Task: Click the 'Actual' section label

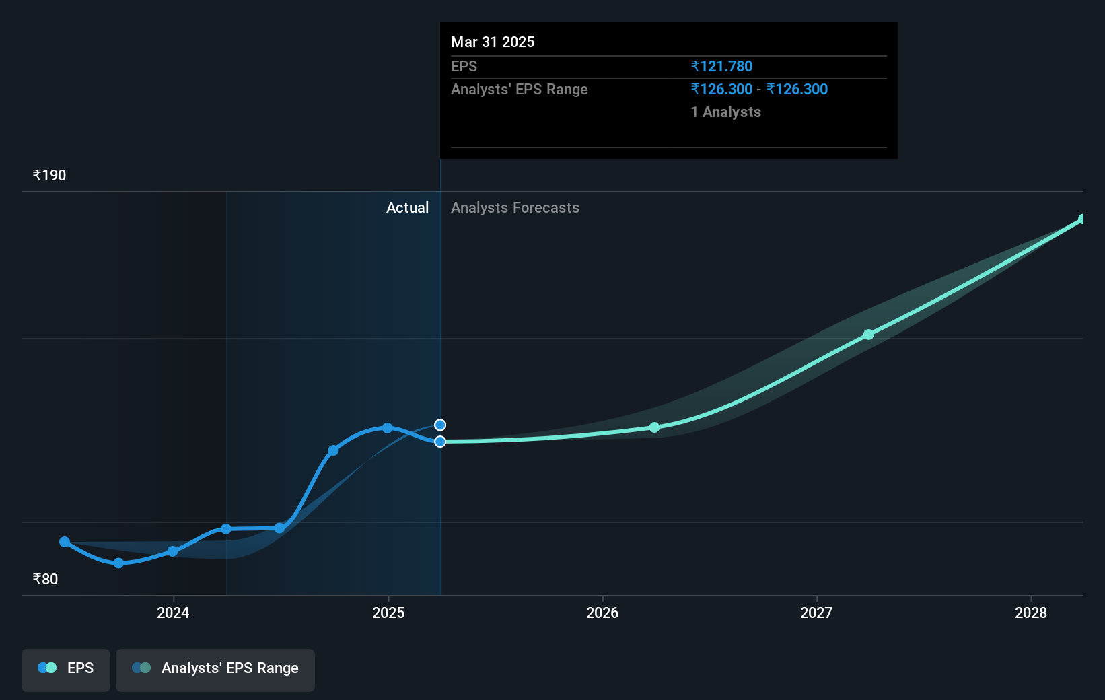Action: 407,208
